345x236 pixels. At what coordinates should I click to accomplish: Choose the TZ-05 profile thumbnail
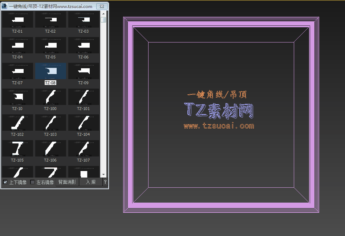[x=50, y=45]
